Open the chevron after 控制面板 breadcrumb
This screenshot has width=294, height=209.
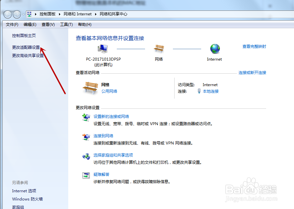click(x=60, y=14)
